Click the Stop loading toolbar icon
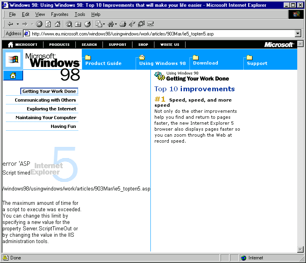The image size is (306, 263). [39, 24]
